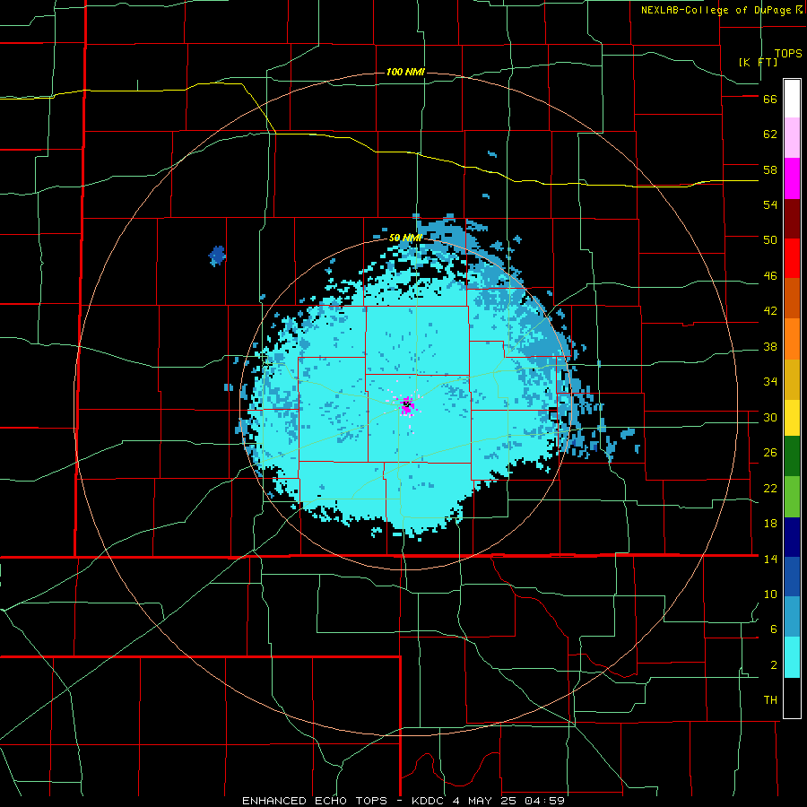807x807 pixels.
Task: Click the bright red legend swatch
Action: [792, 258]
